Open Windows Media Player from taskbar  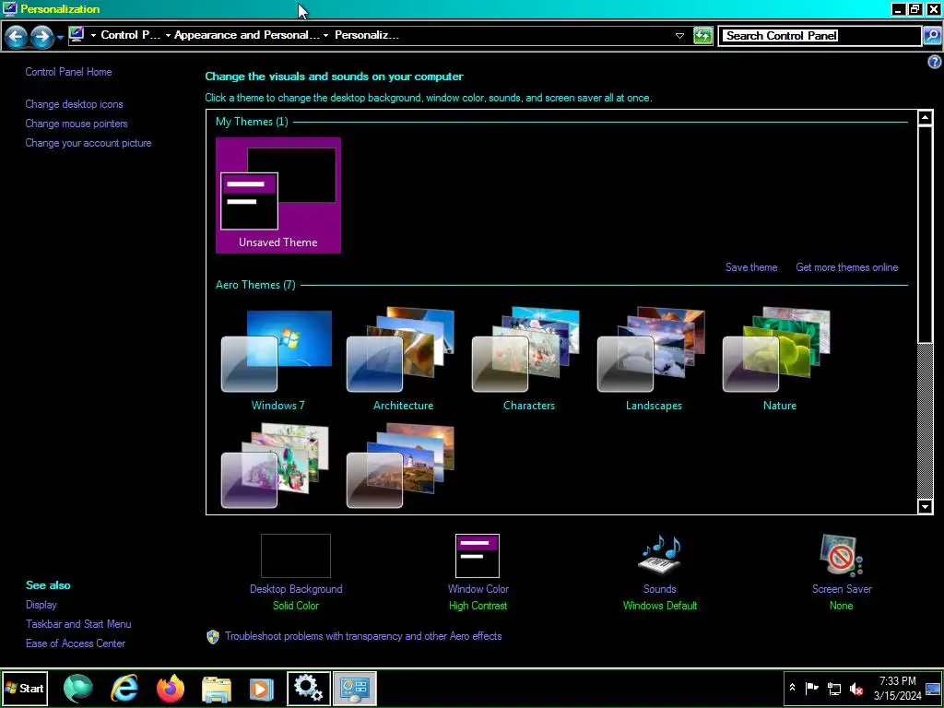(x=261, y=689)
